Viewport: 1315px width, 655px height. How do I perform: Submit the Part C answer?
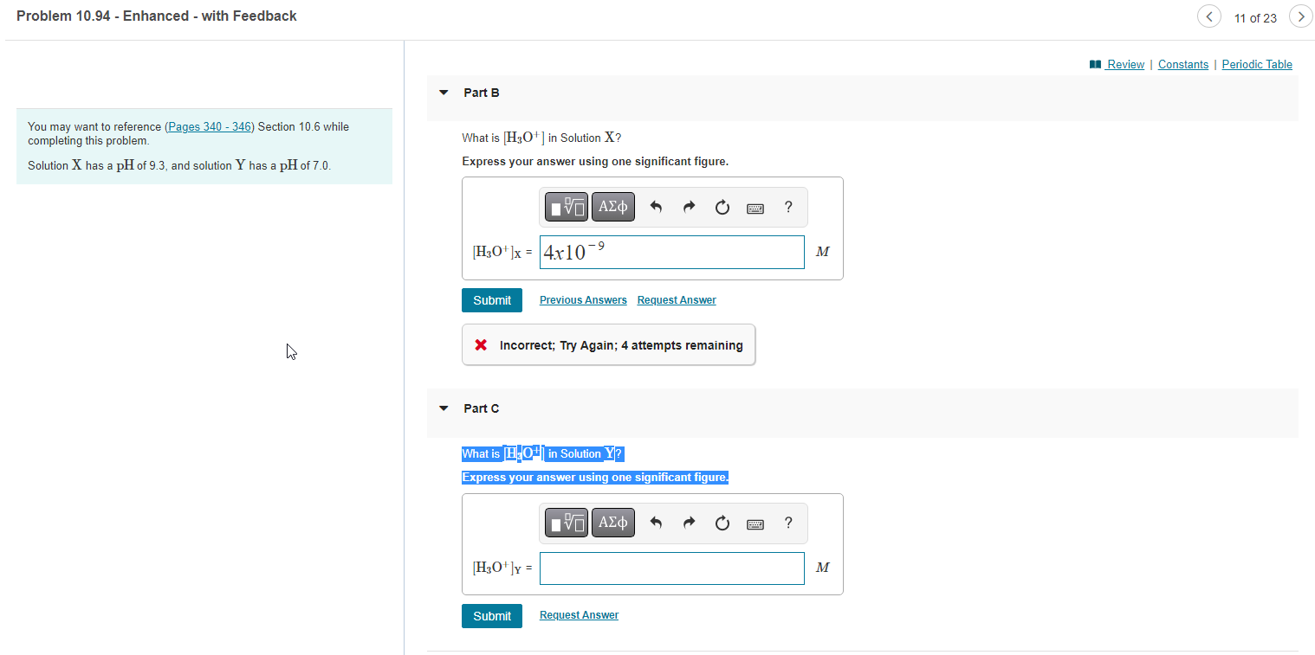tap(492, 616)
